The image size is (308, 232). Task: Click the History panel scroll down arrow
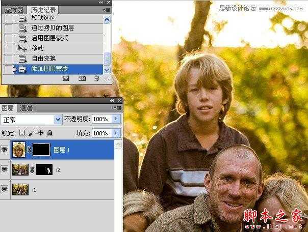pos(107,70)
